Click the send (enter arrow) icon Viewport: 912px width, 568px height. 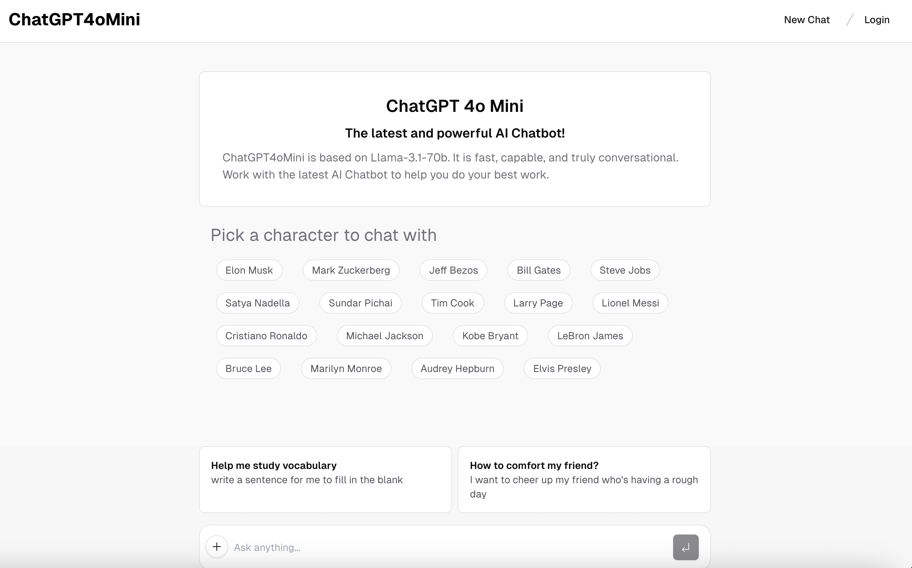click(685, 547)
